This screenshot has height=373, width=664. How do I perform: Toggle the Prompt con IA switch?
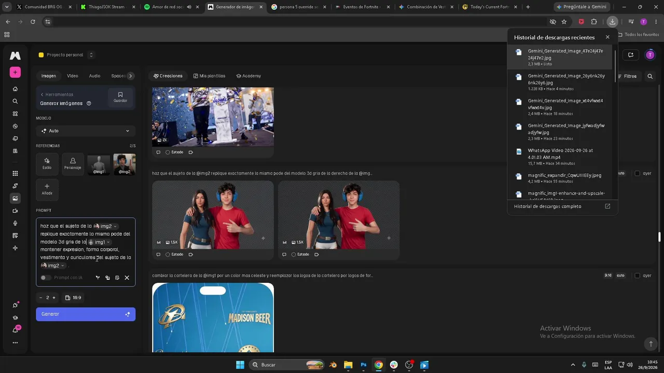[46, 278]
